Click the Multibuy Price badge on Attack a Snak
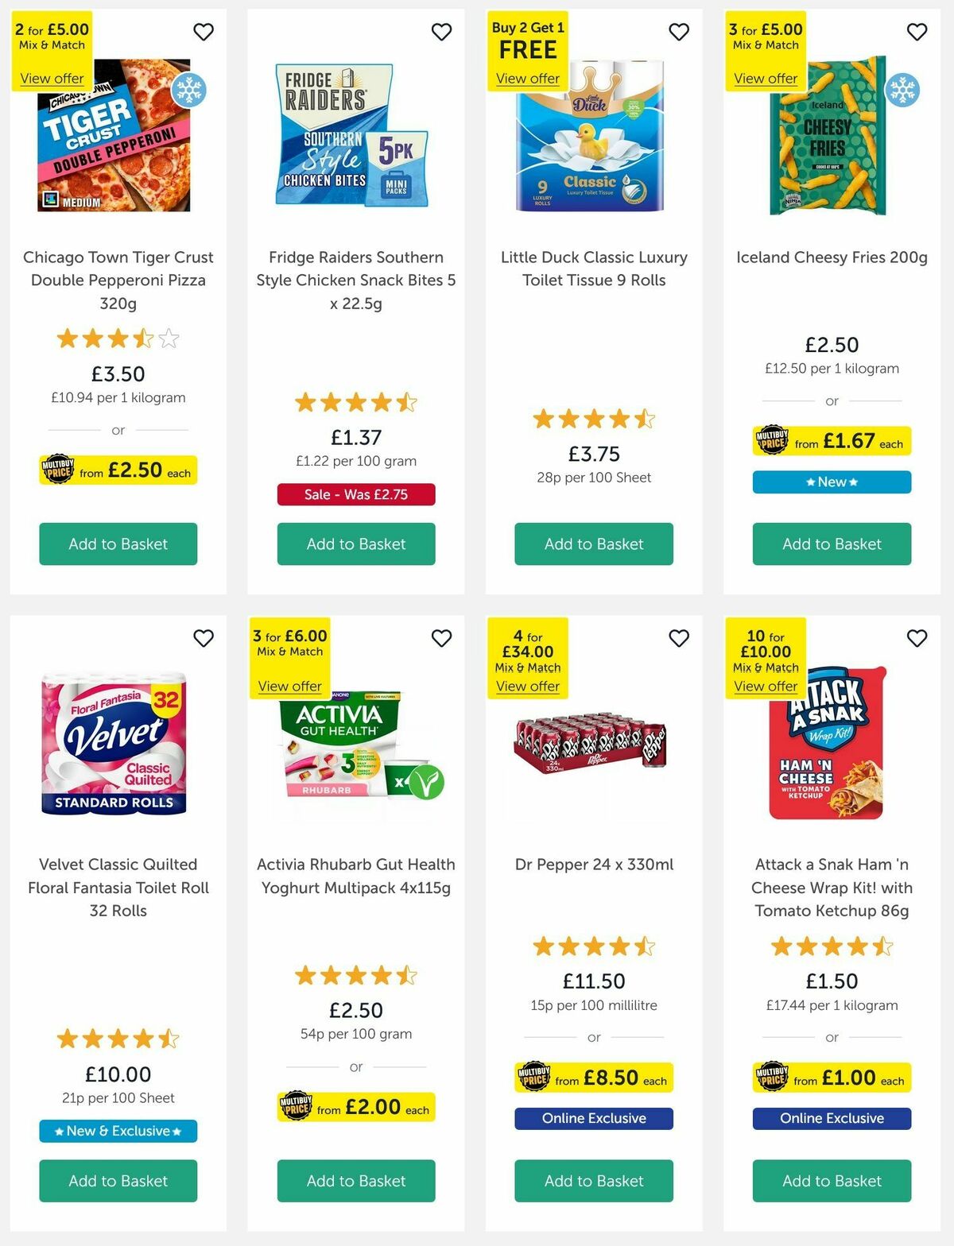The image size is (954, 1246). point(831,1078)
